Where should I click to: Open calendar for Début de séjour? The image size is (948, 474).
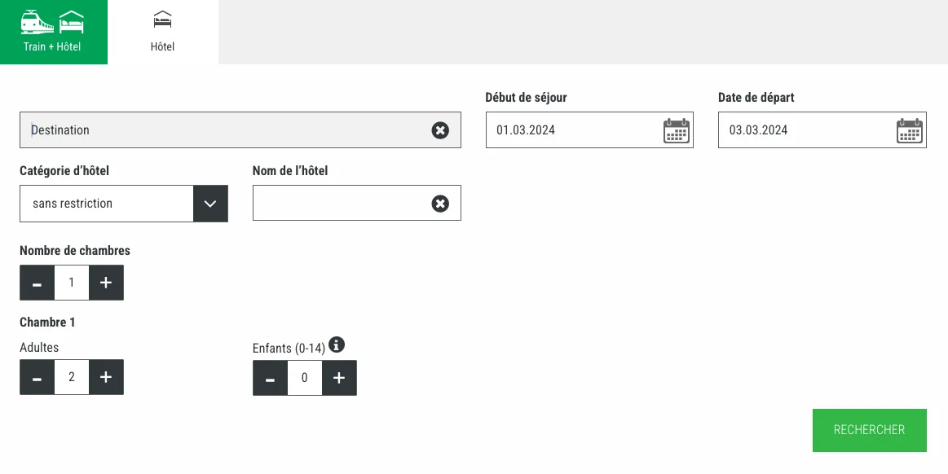coord(676,130)
